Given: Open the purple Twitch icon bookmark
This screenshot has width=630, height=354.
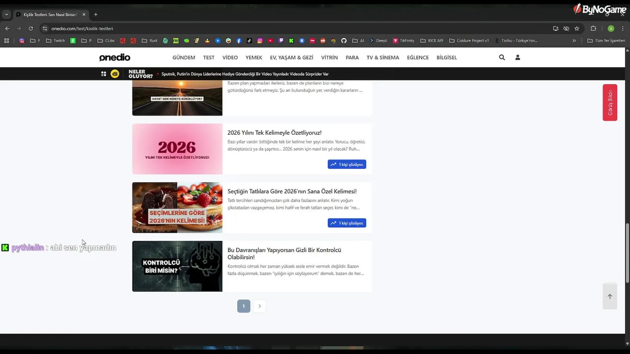Looking at the screenshot, I should (281, 41).
